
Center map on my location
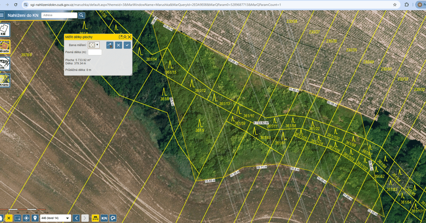[26, 218]
